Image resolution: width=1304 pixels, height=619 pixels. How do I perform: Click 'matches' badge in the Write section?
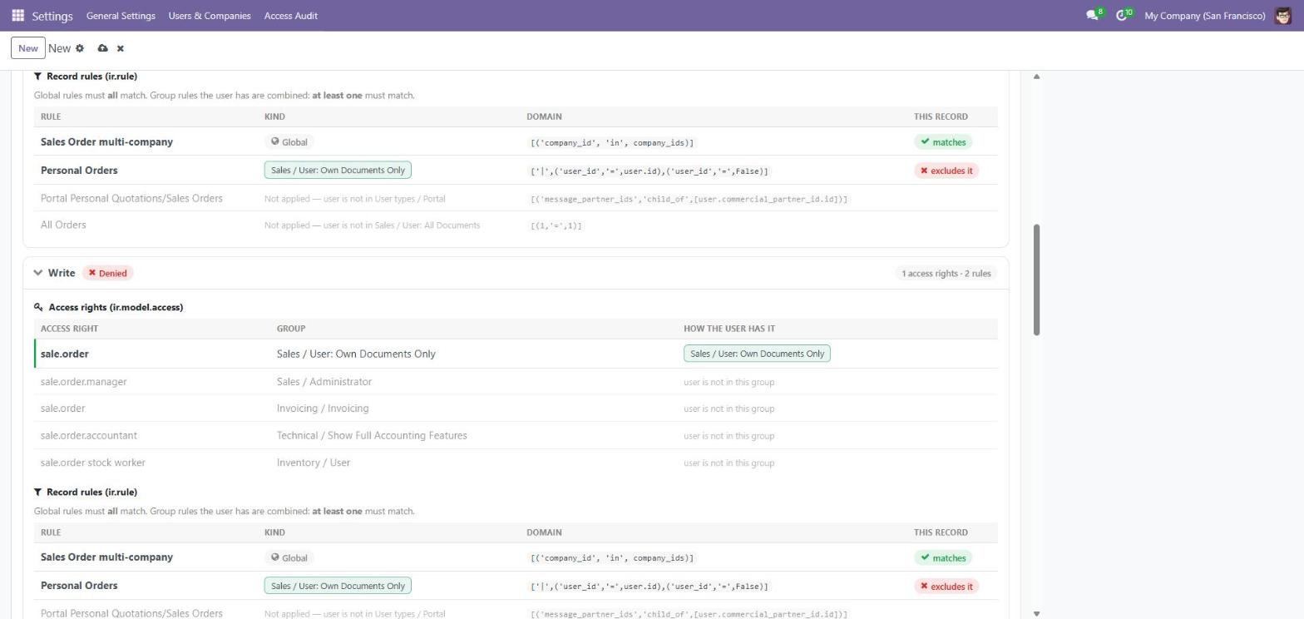click(943, 557)
